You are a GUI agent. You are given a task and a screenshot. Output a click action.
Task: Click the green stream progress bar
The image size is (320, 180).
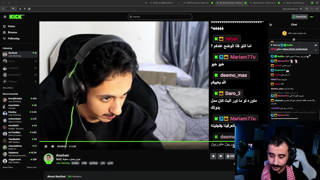coord(137,141)
